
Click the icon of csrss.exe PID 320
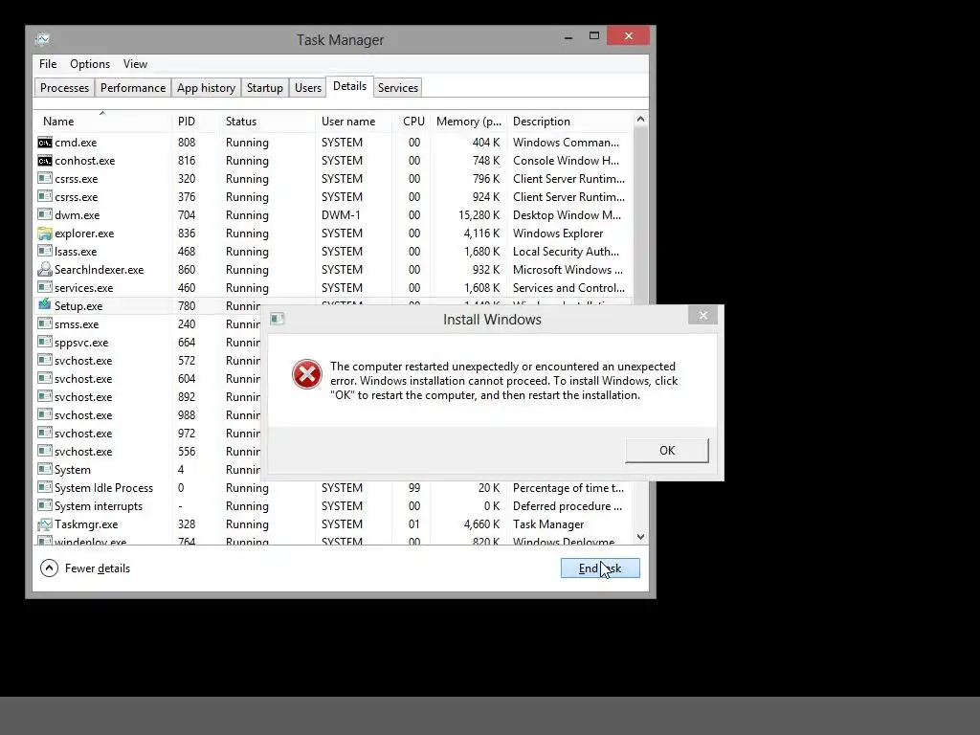(44, 179)
